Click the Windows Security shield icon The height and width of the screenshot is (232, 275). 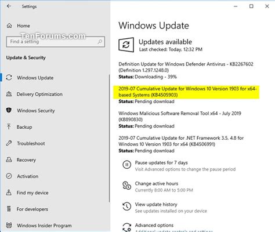tap(9, 110)
